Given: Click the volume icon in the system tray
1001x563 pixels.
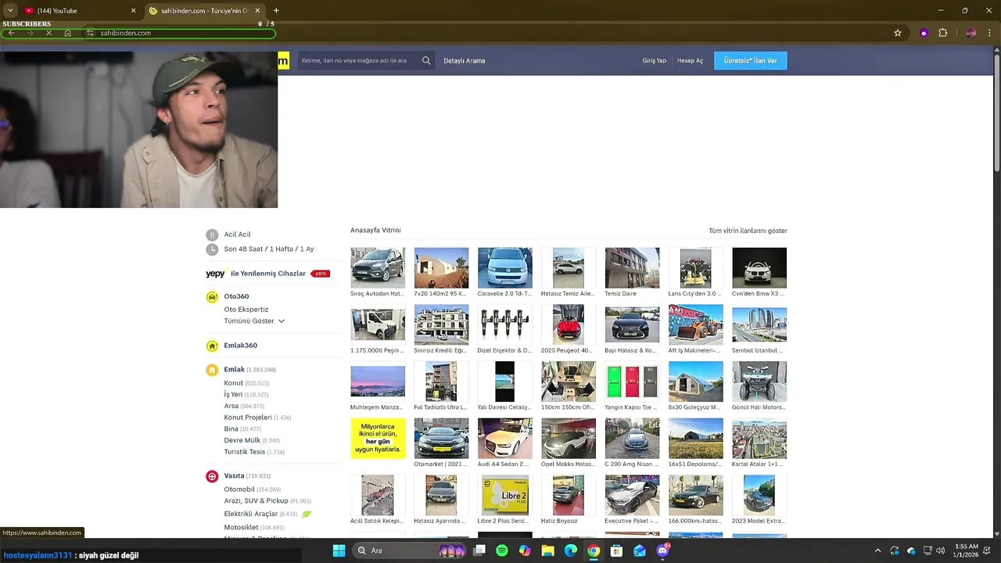Looking at the screenshot, I should click(x=940, y=550).
